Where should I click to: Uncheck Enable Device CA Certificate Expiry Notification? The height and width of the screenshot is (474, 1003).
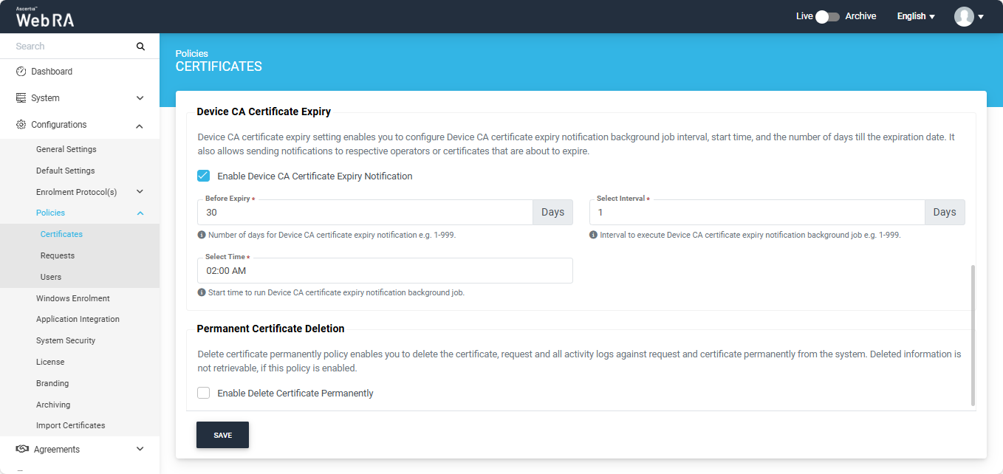(204, 176)
